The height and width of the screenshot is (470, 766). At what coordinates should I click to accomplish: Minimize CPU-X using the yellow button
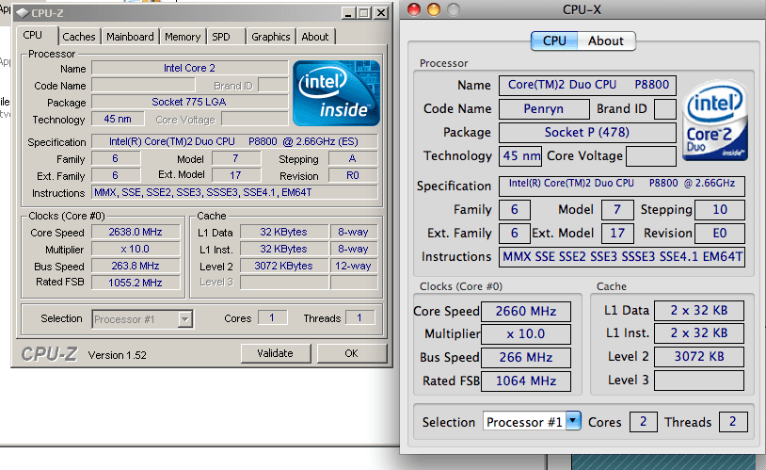433,9
